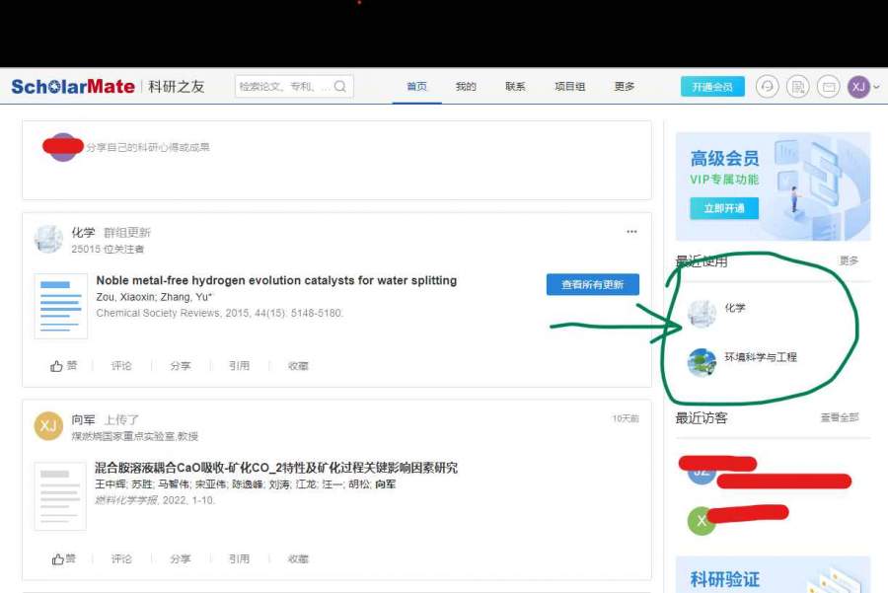Image resolution: width=888 pixels, height=593 pixels.
Task: Click author Zou, Xiaoxin
Action: (125, 297)
